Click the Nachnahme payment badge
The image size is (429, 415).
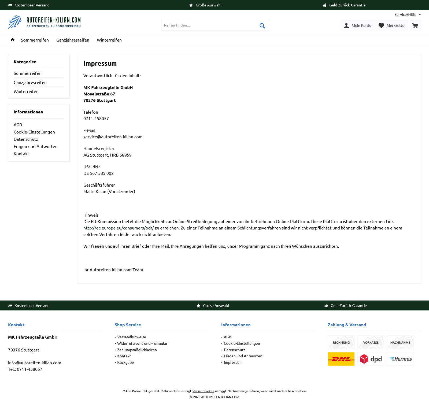point(400,342)
